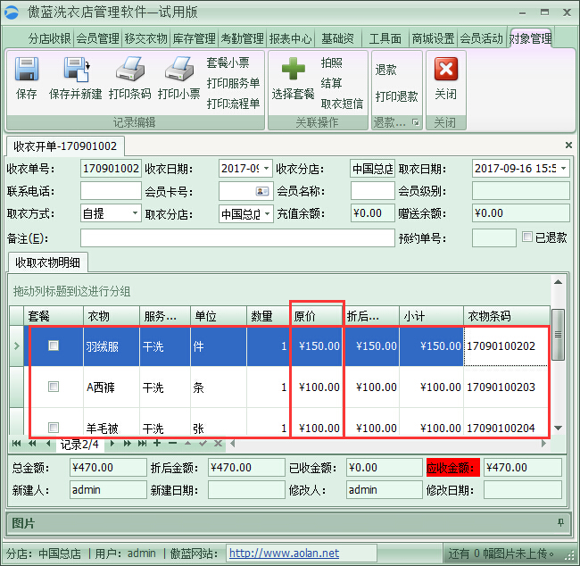Viewport: 580px width, 566px height.
Task: Click 拍照 button
Action: point(332,62)
